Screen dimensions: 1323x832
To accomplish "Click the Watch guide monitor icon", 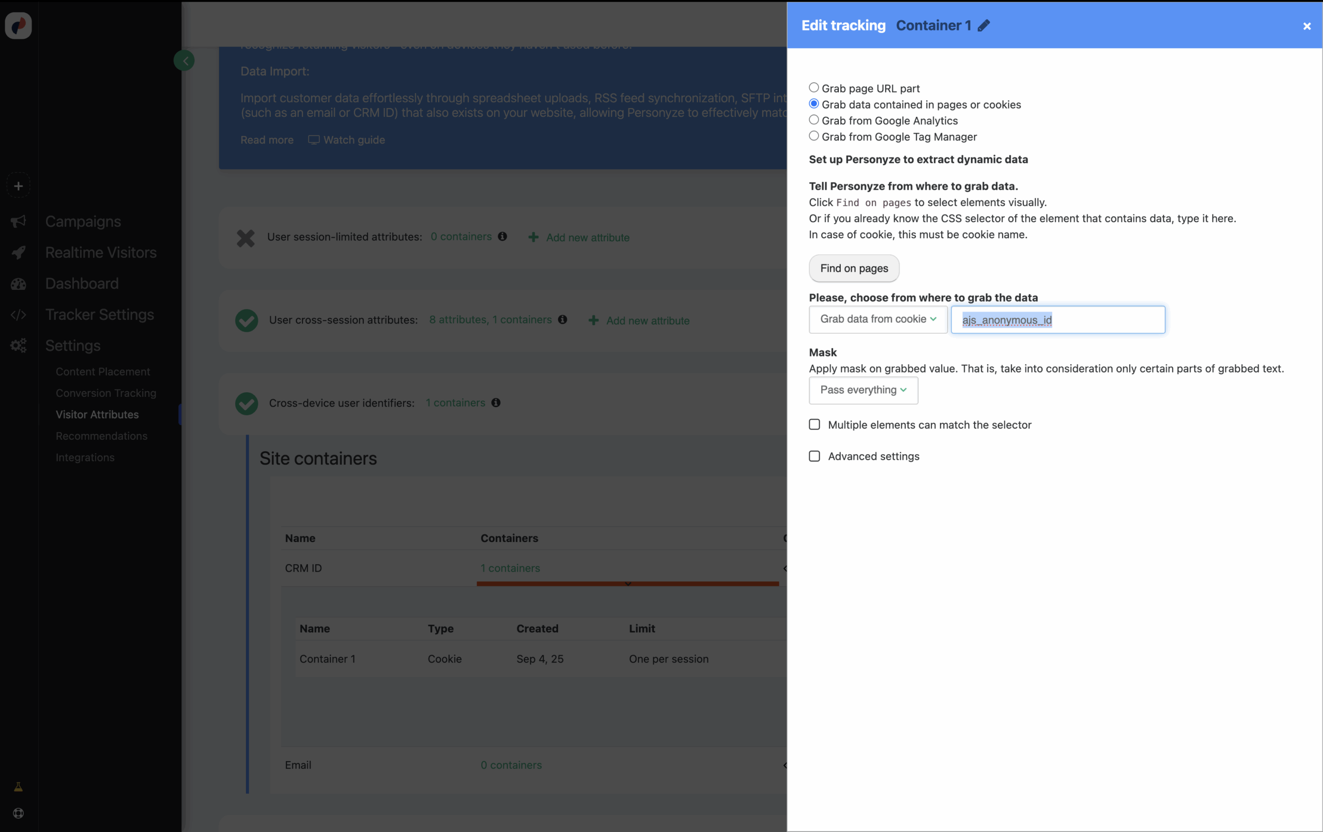I will point(314,140).
